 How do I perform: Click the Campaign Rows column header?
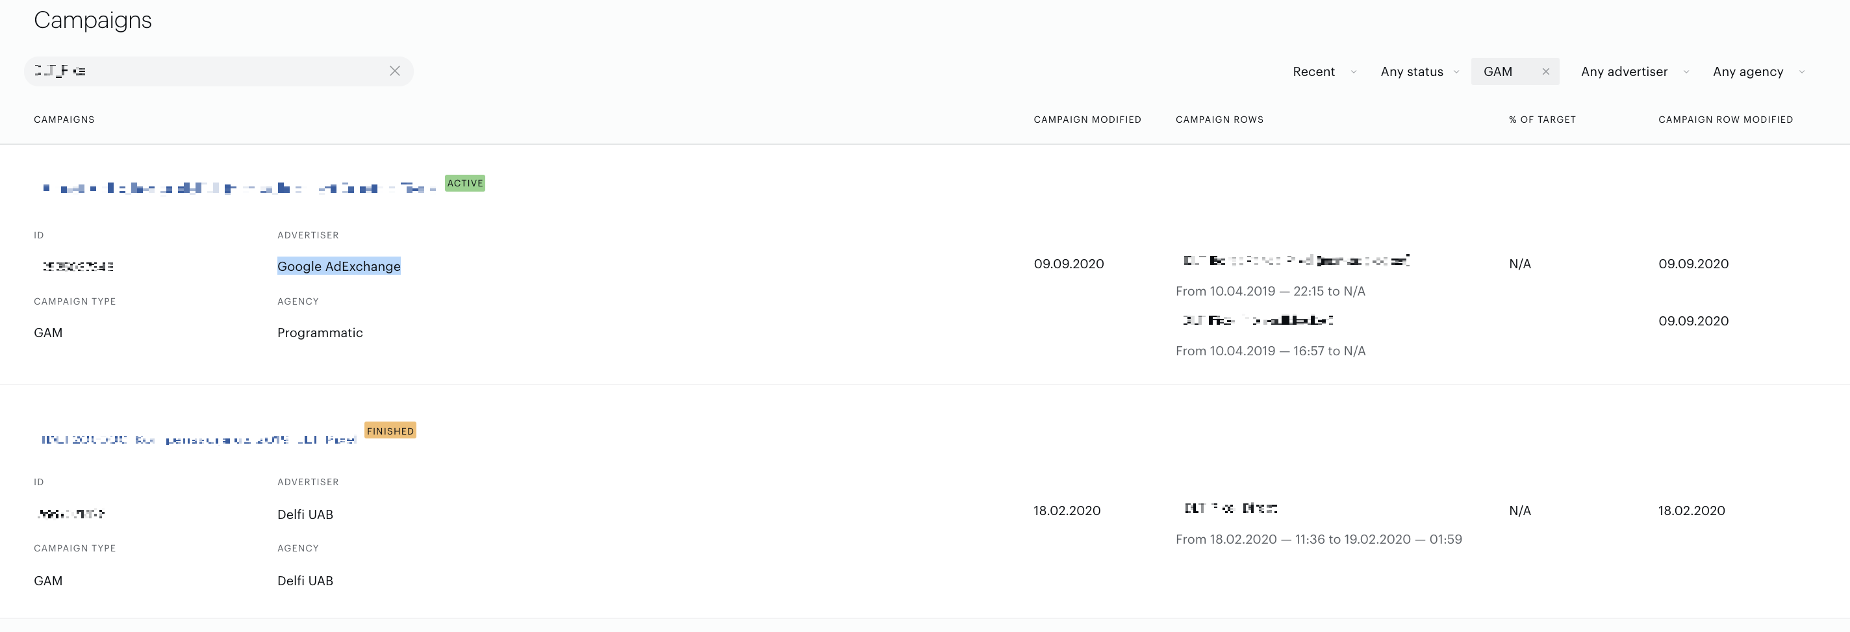point(1219,120)
